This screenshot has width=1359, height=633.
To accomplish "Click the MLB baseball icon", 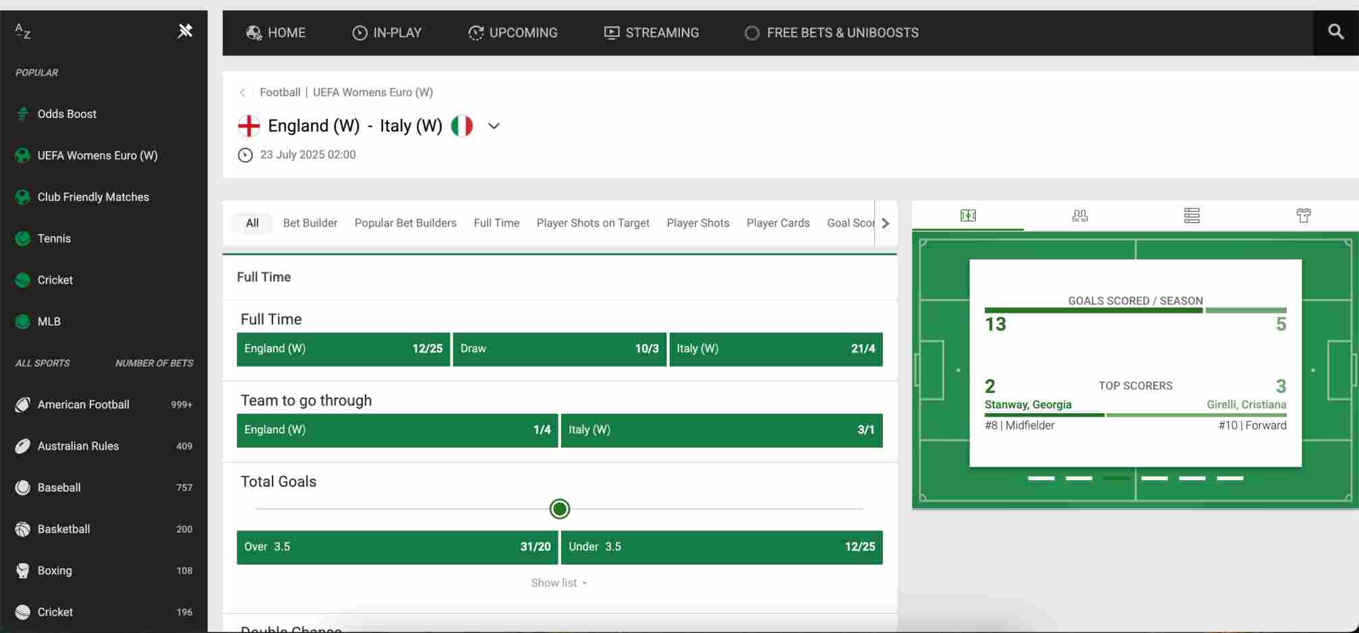I will click(23, 322).
